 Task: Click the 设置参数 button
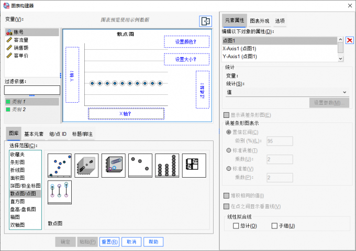(x=329, y=103)
